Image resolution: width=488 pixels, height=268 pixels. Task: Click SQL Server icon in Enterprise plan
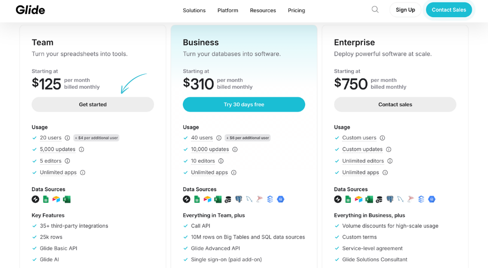pos(411,199)
